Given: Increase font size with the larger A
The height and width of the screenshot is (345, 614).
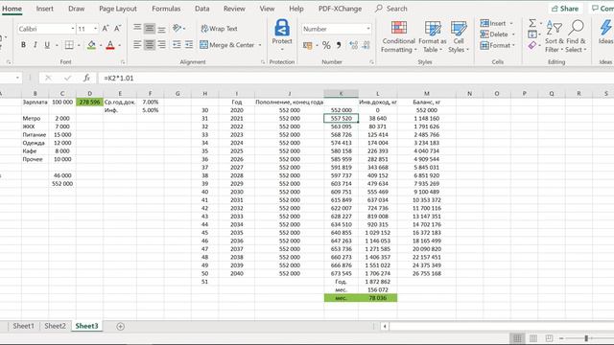Looking at the screenshot, I should pyautogui.click(x=106, y=29).
